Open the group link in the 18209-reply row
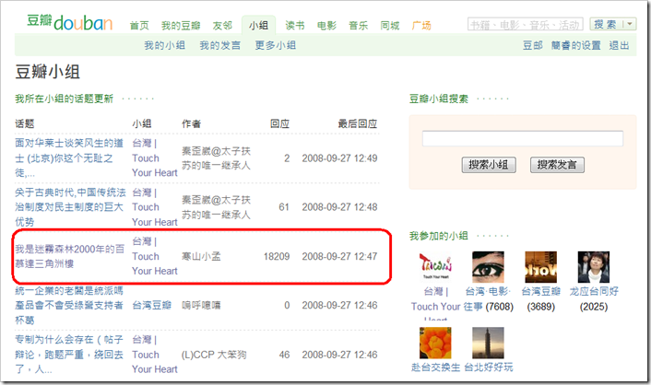651x385 pixels. [x=154, y=256]
